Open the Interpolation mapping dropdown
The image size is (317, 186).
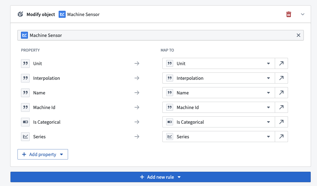[219, 78]
